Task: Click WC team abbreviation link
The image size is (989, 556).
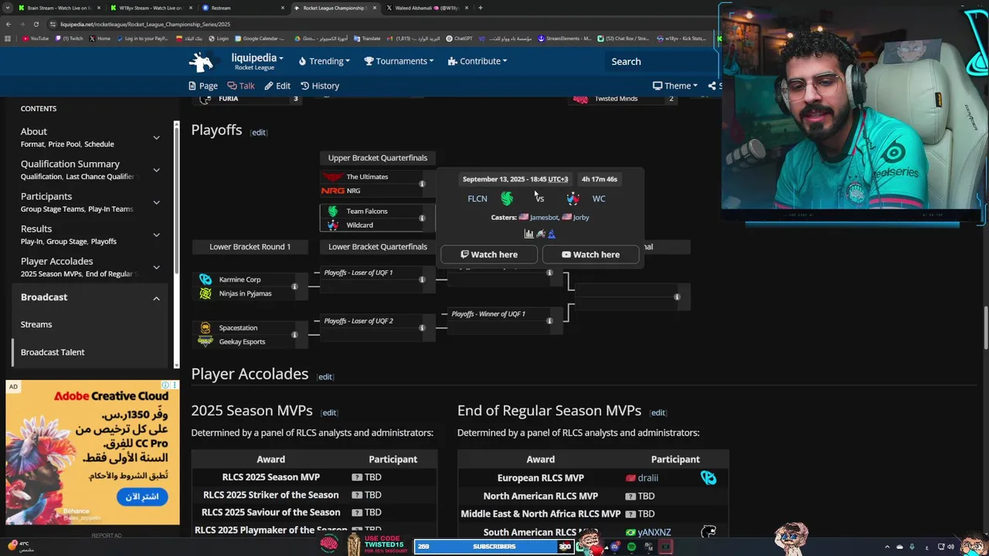Action: [599, 198]
